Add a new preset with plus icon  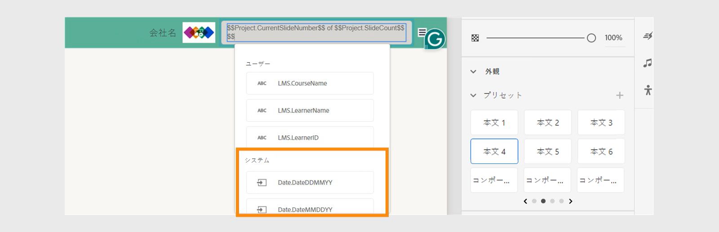620,95
